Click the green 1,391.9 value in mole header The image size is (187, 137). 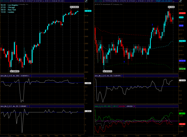pos(115,106)
